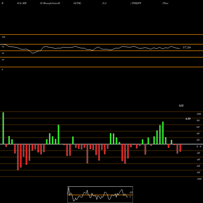Click the 4.36 value under MR
Screen dimensions: 203x203
[x=188, y=119]
